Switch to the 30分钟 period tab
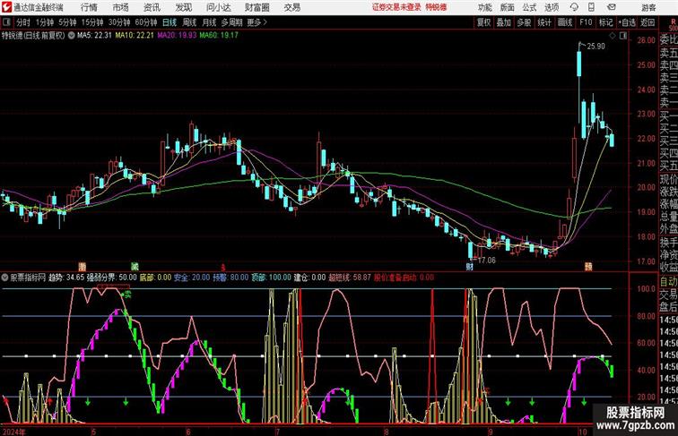 [119, 22]
